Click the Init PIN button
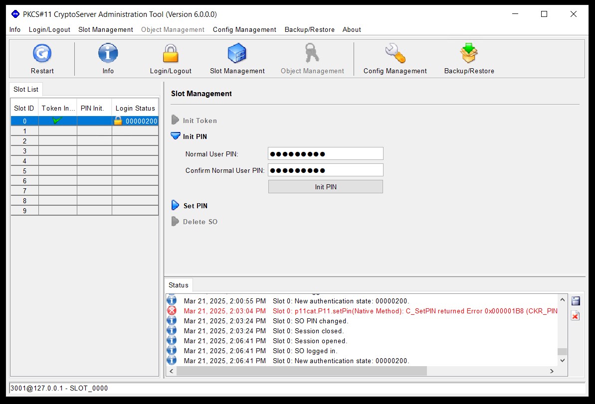Screen dimensions: 595x404 [326, 187]
